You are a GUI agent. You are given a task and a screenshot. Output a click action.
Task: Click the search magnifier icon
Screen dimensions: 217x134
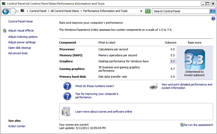tap(213, 11)
